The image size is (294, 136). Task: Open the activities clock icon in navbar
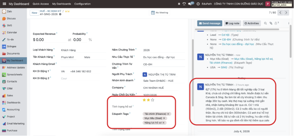198,4
